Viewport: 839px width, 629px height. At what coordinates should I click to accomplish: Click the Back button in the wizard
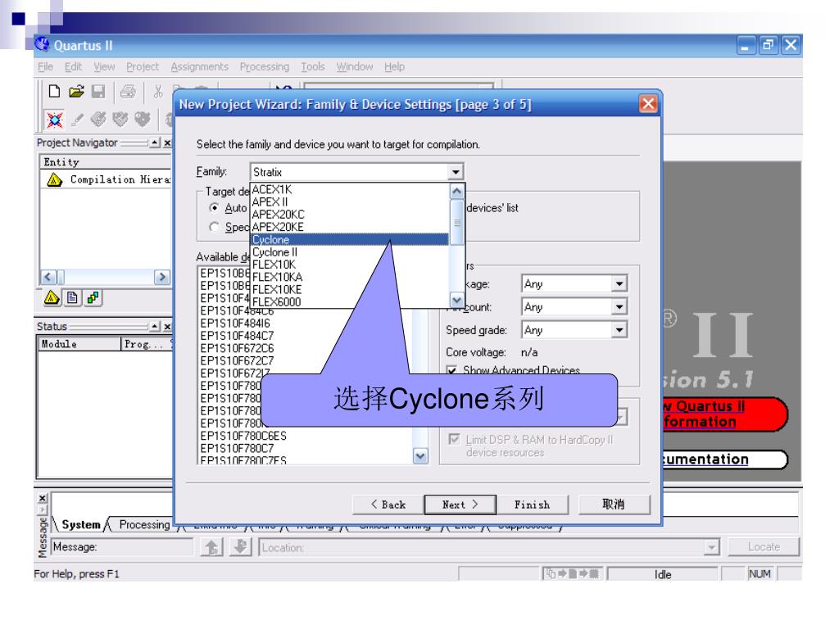pos(388,505)
